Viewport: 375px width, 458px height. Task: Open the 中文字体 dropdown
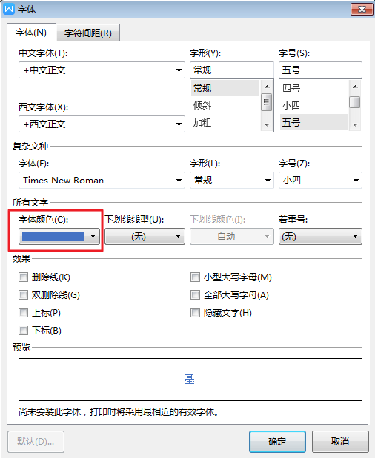[x=102, y=70]
